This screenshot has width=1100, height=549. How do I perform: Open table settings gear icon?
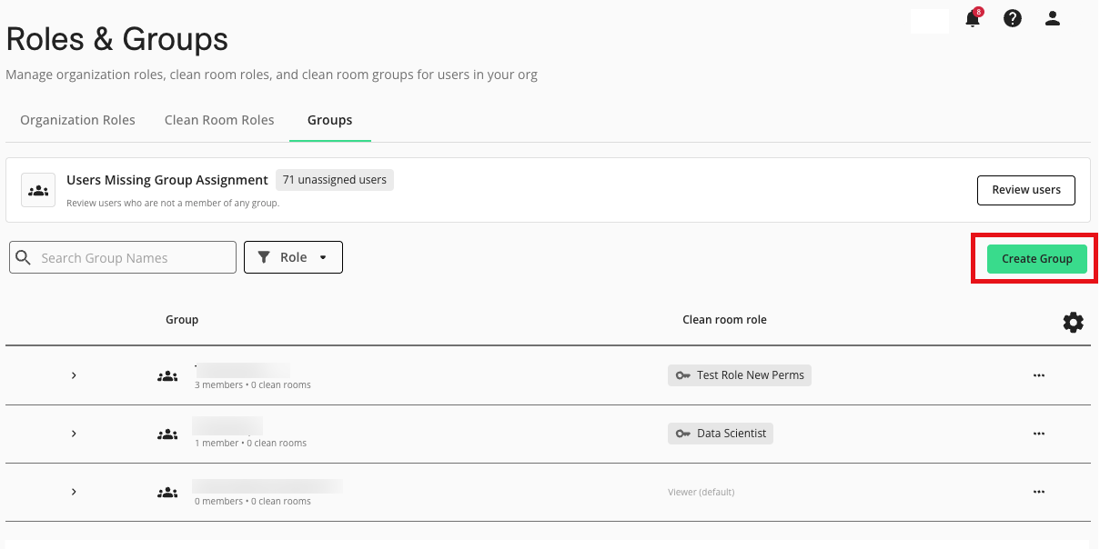1074,322
